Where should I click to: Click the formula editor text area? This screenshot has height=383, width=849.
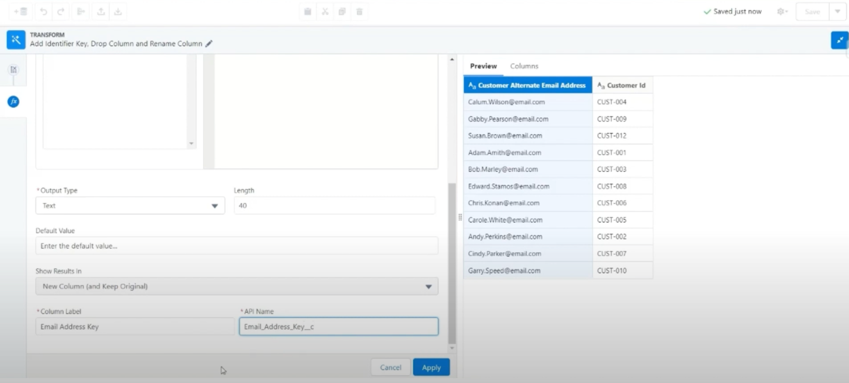point(326,111)
